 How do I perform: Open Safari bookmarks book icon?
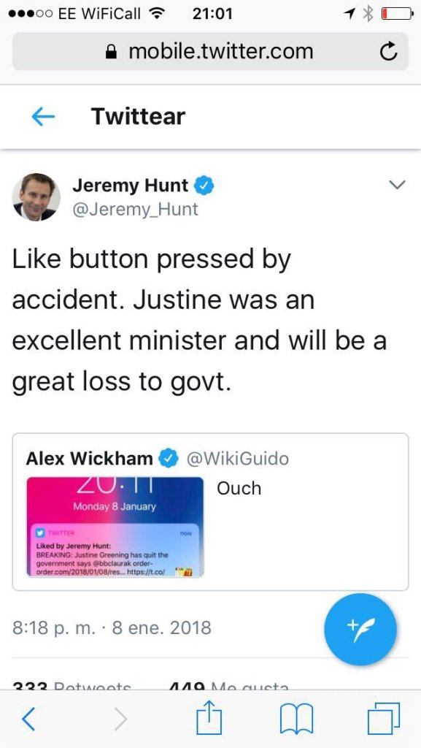click(x=296, y=720)
